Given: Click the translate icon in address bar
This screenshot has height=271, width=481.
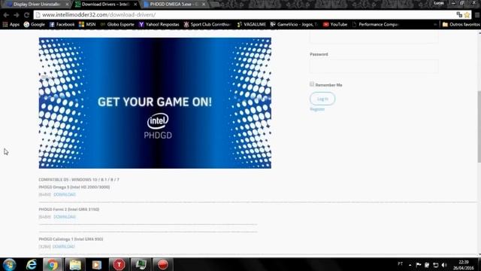Looking at the screenshot, I should point(459,15).
